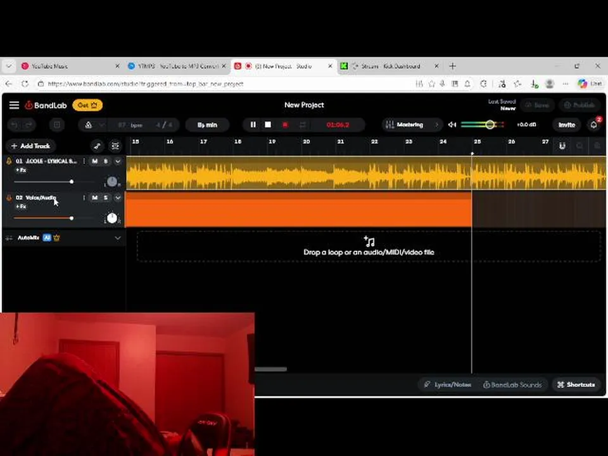
Task: Click the track 02 Voice/Audio microphone icon
Action: click(x=9, y=198)
